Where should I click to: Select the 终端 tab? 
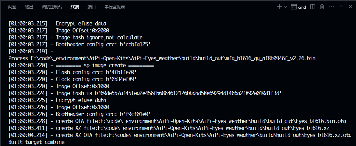point(75,7)
